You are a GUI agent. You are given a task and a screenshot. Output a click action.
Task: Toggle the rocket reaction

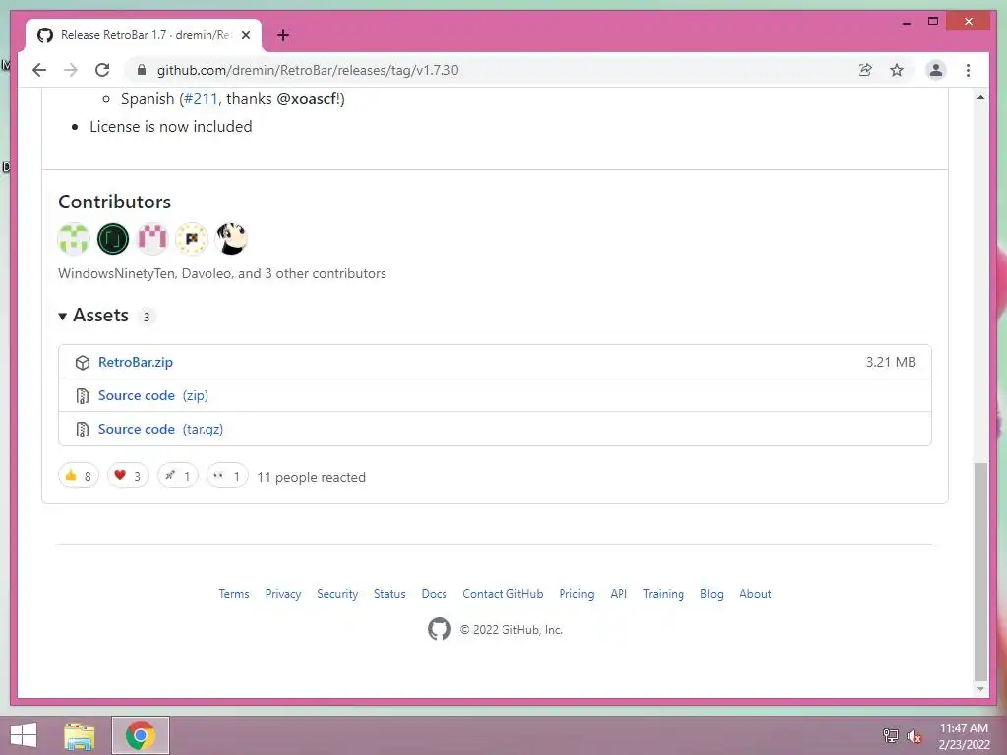click(x=178, y=476)
